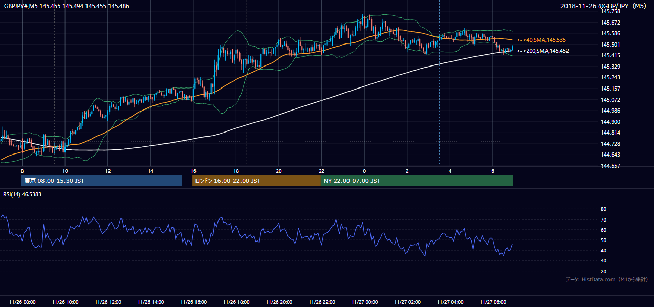This screenshot has height=307, width=654.
Task: Click hour label 2 under price chart
Action: [407, 171]
